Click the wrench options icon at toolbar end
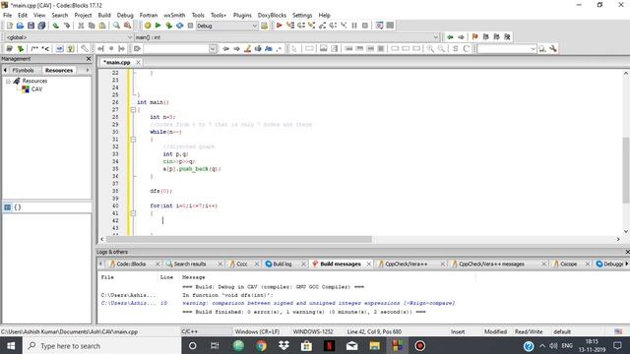630x354 pixels. 553,48
